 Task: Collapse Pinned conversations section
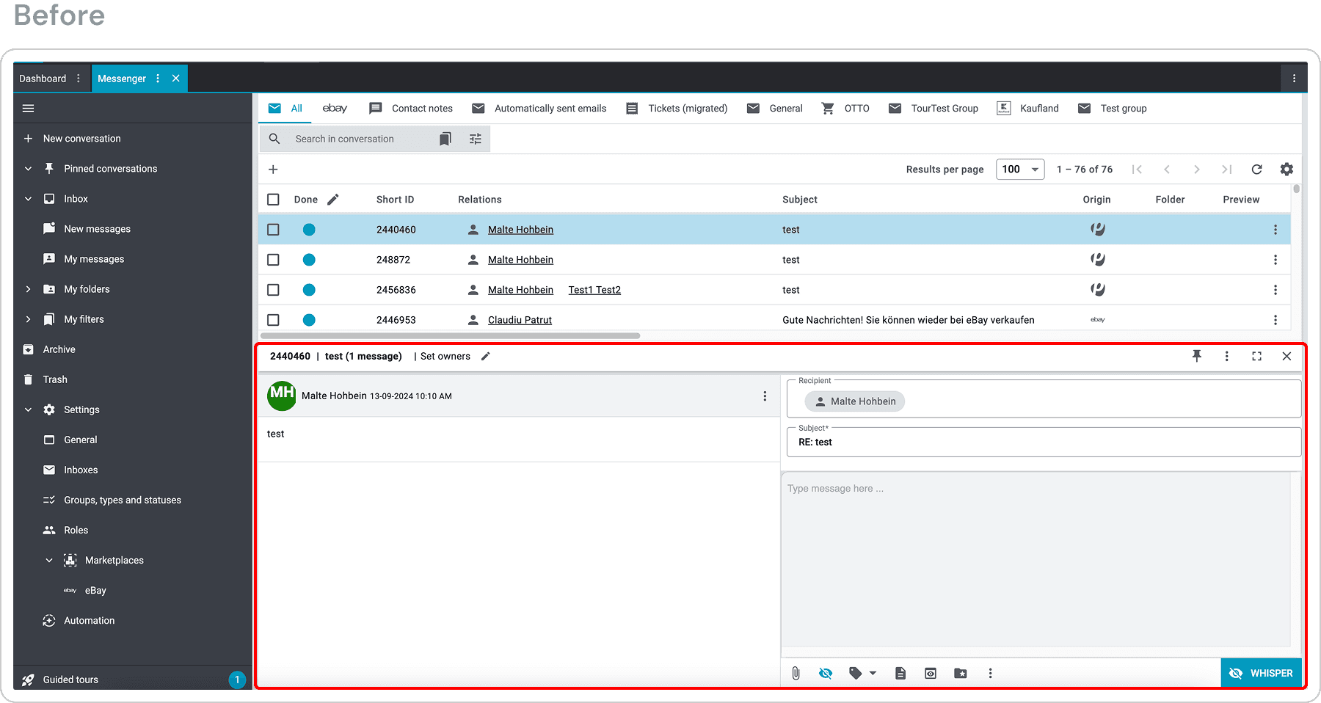tap(28, 169)
